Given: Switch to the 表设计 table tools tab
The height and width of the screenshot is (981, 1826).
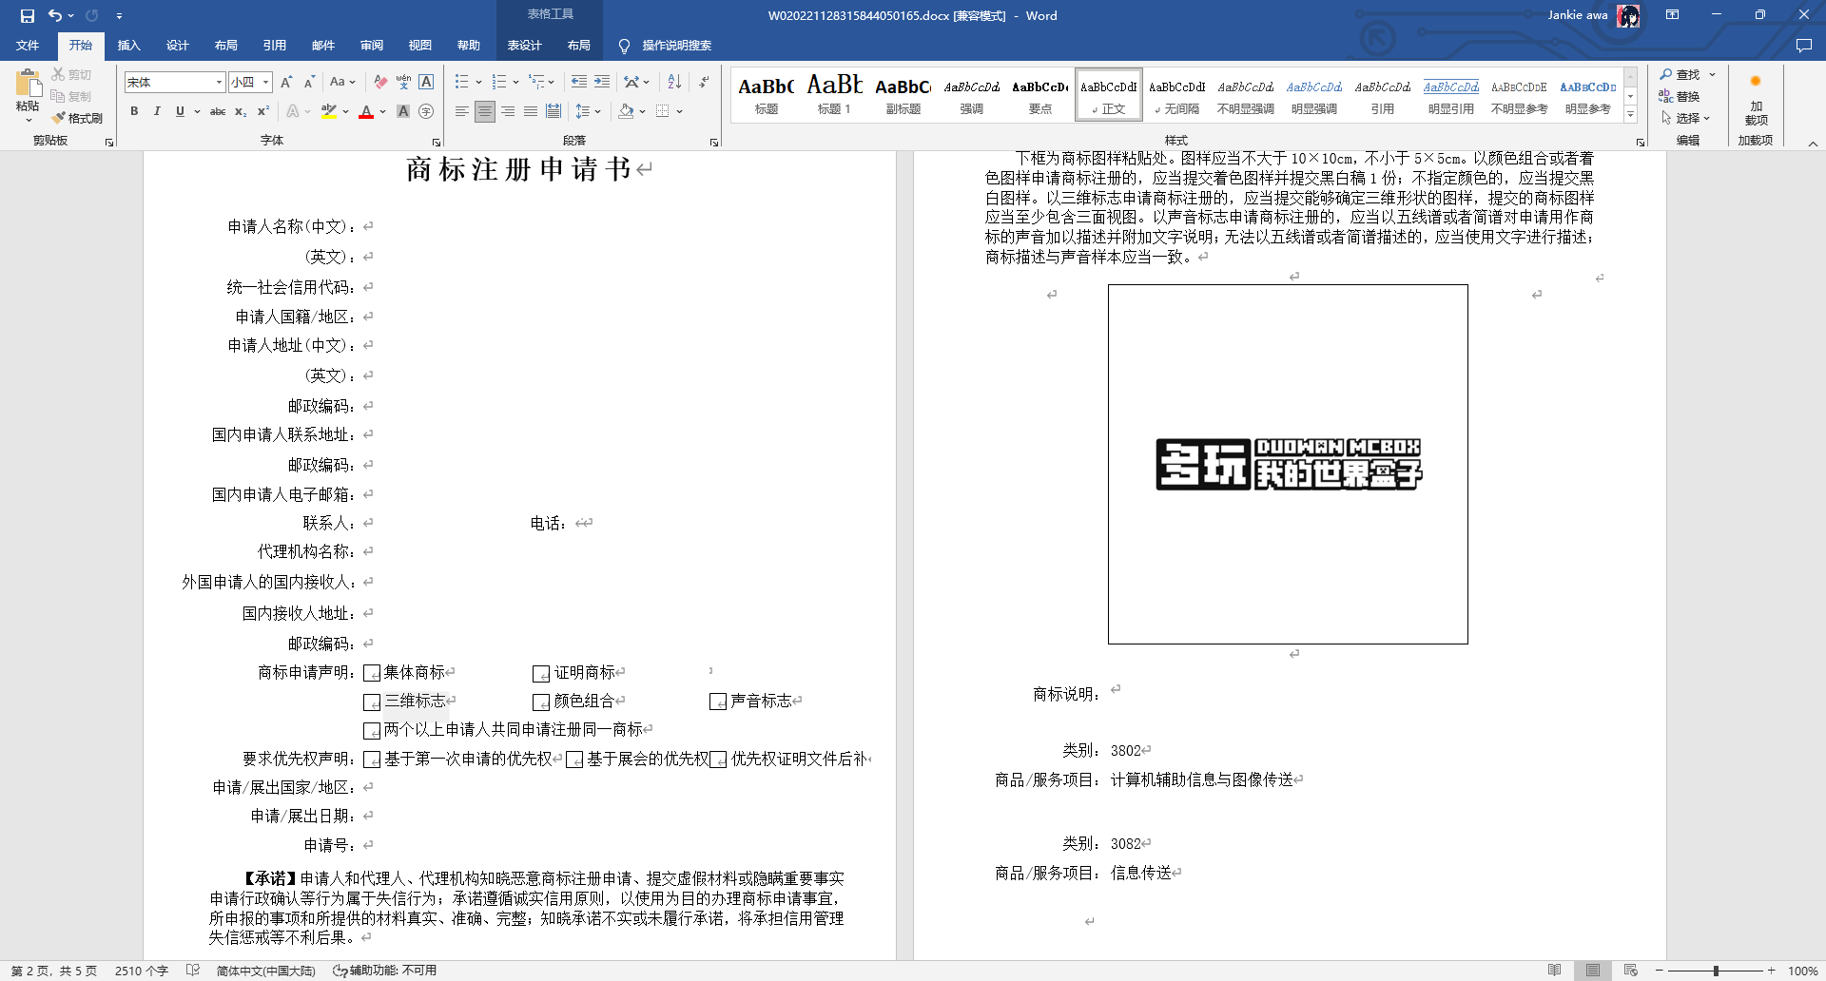Looking at the screenshot, I should pos(524,45).
